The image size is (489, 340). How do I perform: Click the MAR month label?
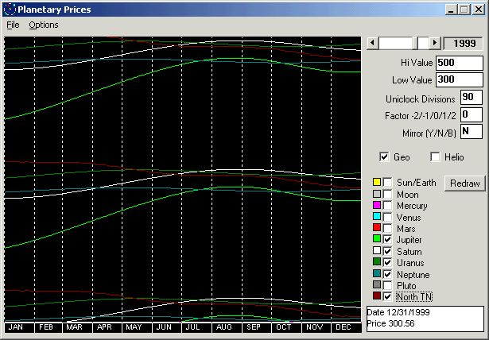[x=74, y=327]
